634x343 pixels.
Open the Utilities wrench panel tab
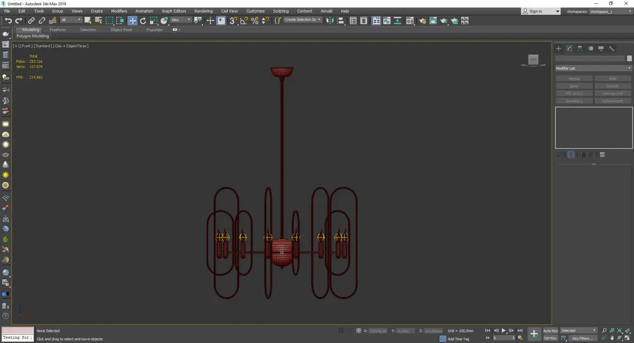612,49
